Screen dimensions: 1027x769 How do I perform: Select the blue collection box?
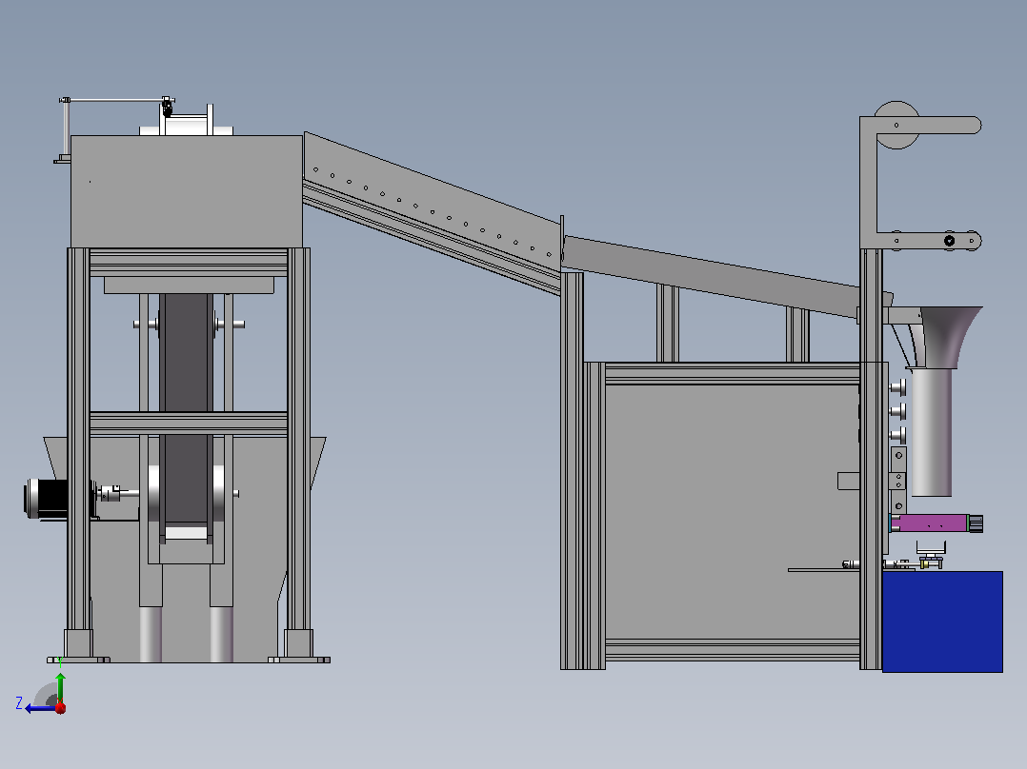coord(942,621)
